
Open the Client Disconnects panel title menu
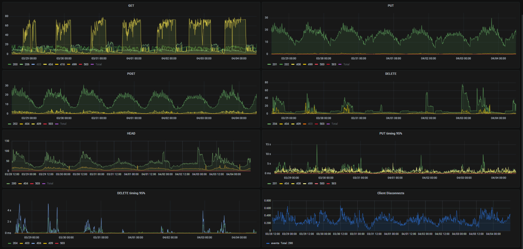click(x=391, y=193)
